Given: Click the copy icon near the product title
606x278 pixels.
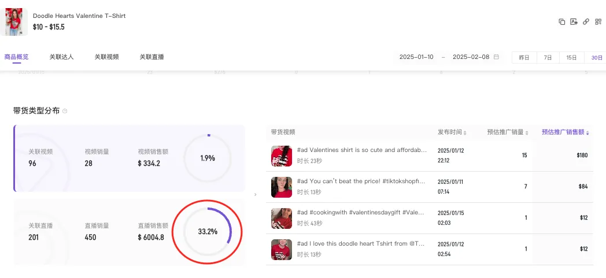Looking at the screenshot, I should (562, 22).
